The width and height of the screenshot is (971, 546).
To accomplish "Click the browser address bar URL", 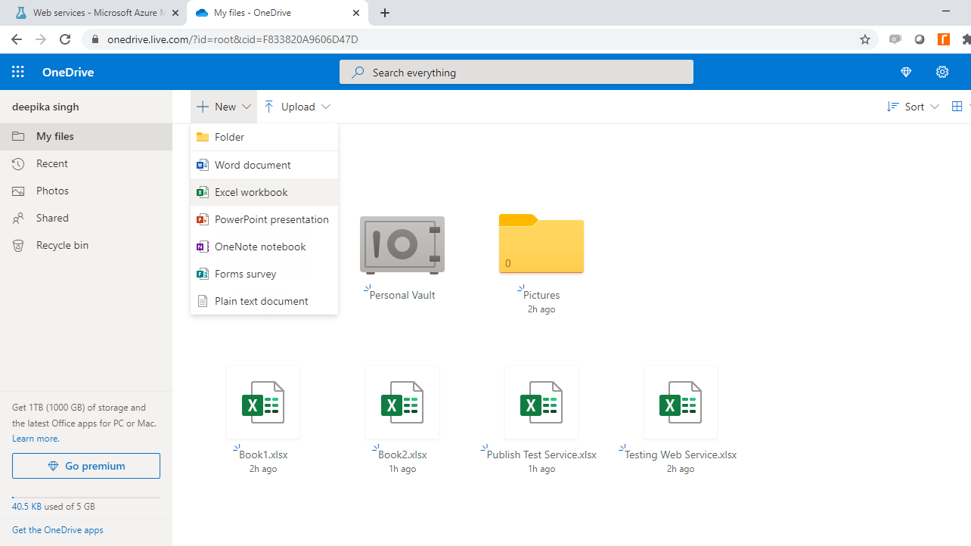I will point(233,39).
